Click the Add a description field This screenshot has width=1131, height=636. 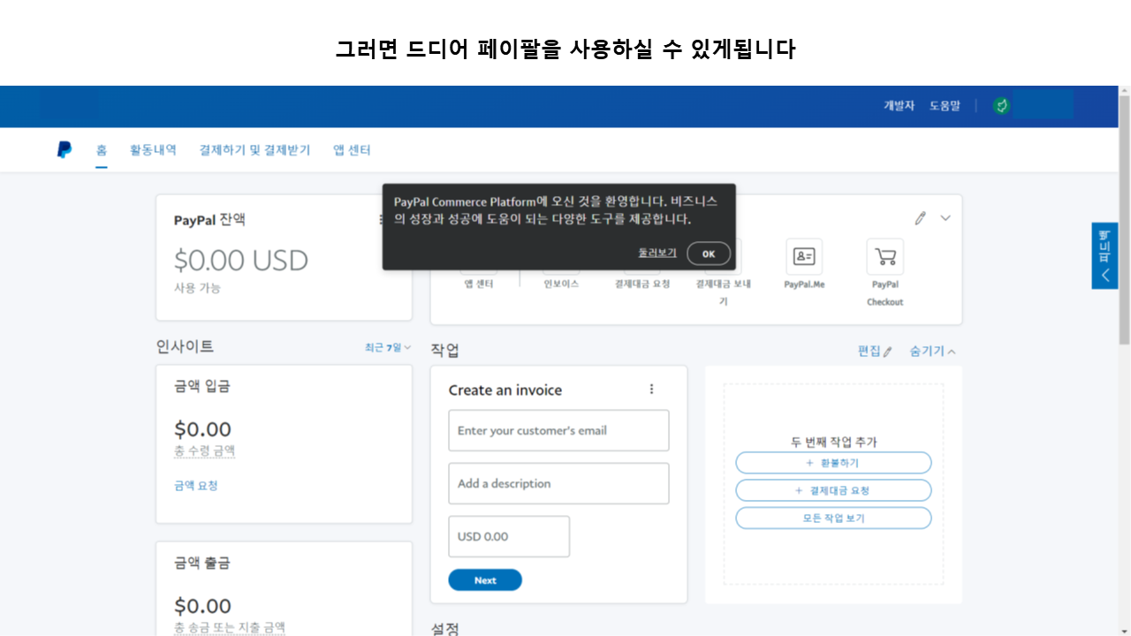tap(558, 483)
